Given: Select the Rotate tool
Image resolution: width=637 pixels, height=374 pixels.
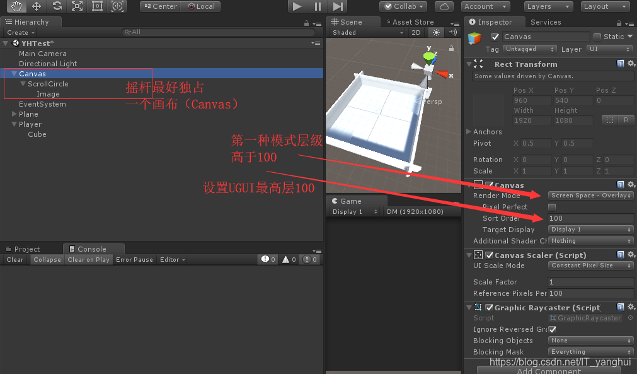Looking at the screenshot, I should tap(57, 6).
